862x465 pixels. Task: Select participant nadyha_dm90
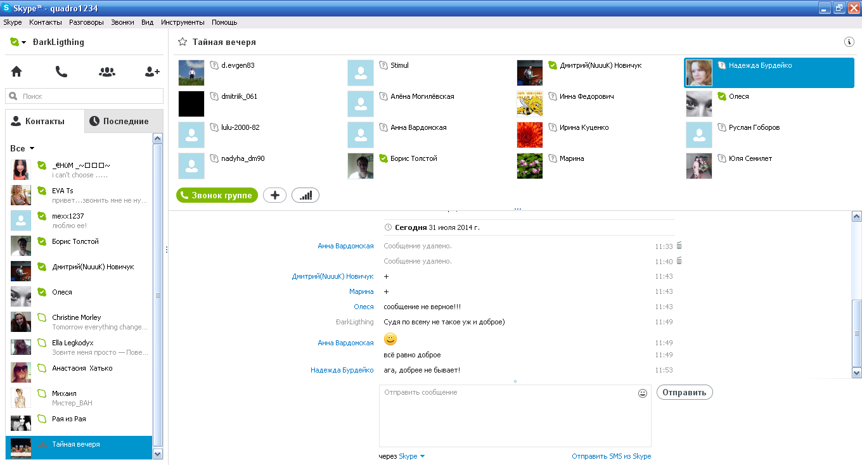point(261,166)
